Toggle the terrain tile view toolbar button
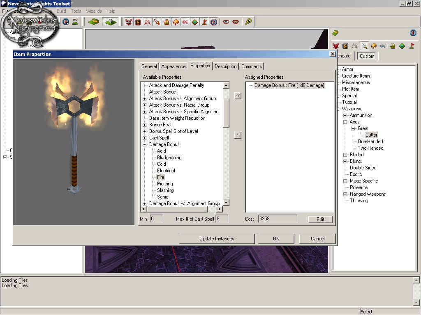This screenshot has height=315, width=421. pos(94,22)
